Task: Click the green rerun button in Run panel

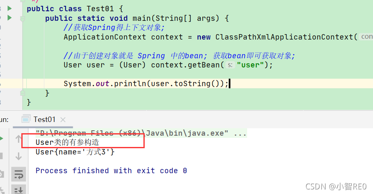Action: click(1, 139)
